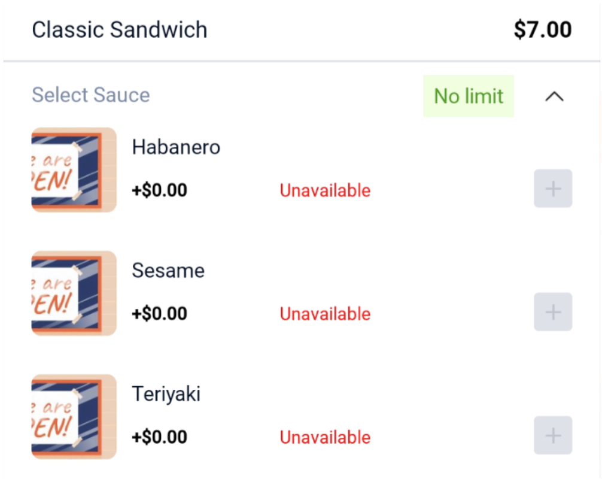Click the Unavailable text for Teriyaki
This screenshot has height=491, width=602.
point(325,438)
